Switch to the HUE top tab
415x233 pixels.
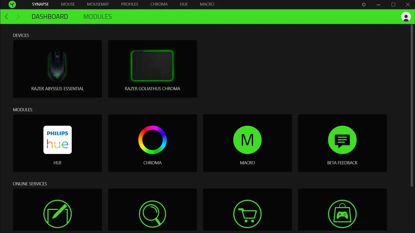click(184, 4)
